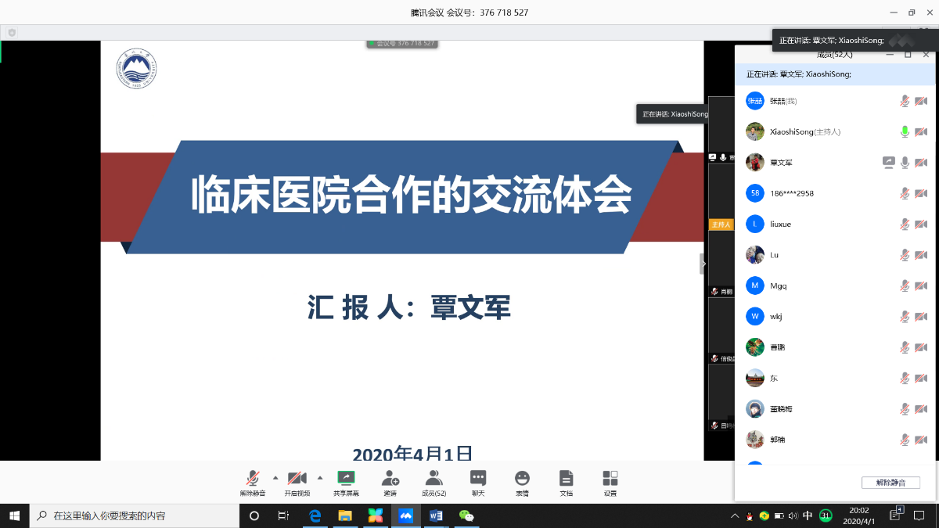Open the 聊天 chat icon
939x528 pixels.
[477, 479]
